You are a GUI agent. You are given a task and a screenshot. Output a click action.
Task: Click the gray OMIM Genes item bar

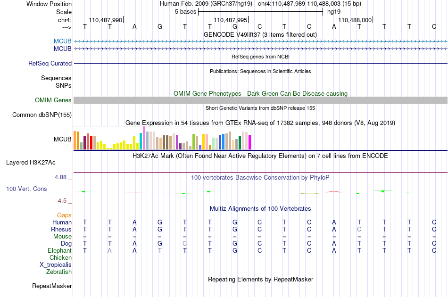261,100
